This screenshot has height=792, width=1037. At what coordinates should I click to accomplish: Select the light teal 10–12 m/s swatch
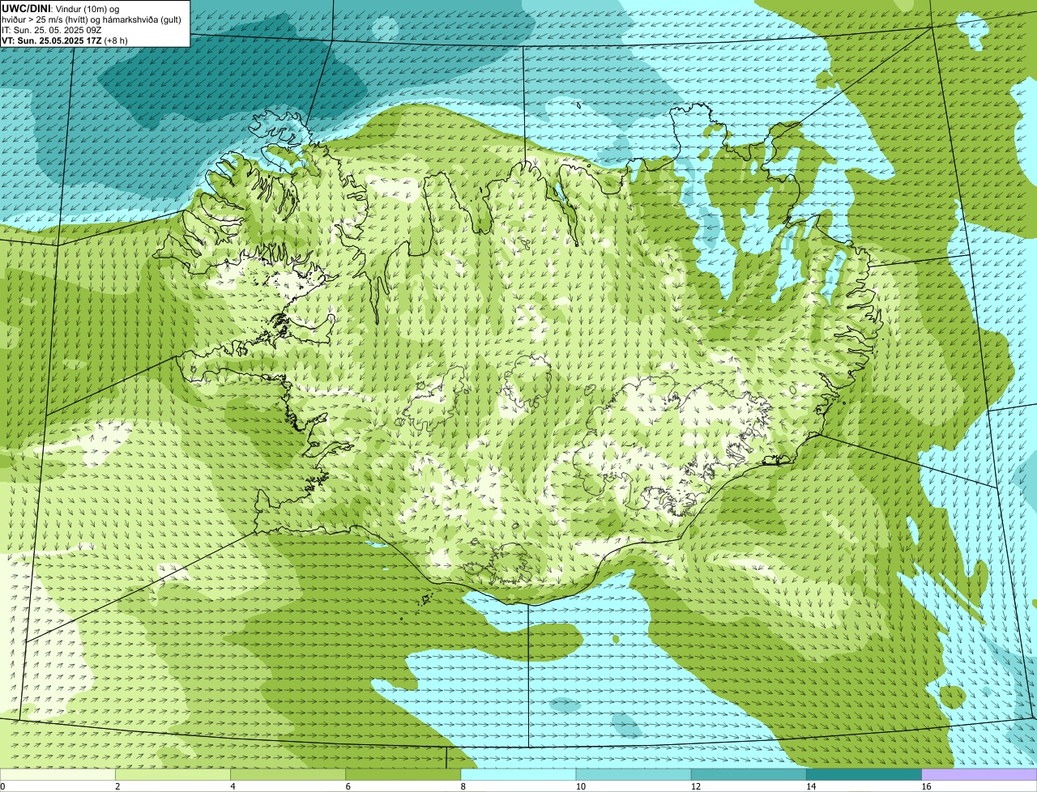point(634,775)
